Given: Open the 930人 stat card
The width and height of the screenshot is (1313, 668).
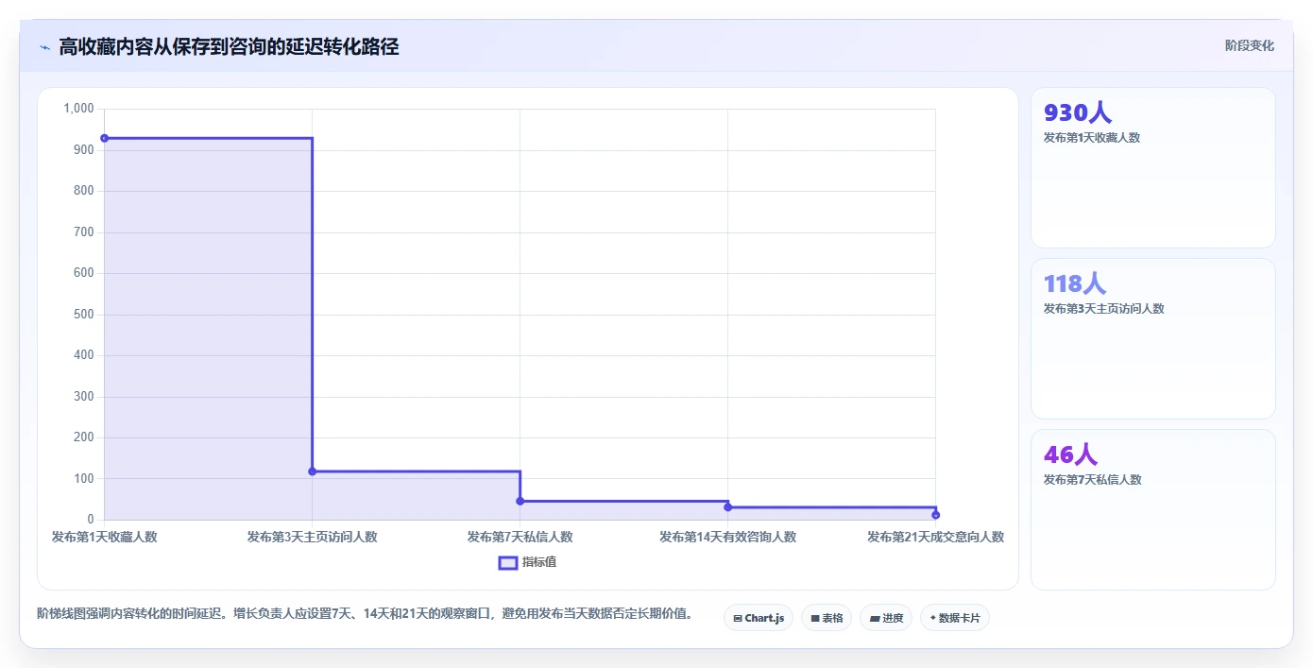Looking at the screenshot, I should point(1152,167).
